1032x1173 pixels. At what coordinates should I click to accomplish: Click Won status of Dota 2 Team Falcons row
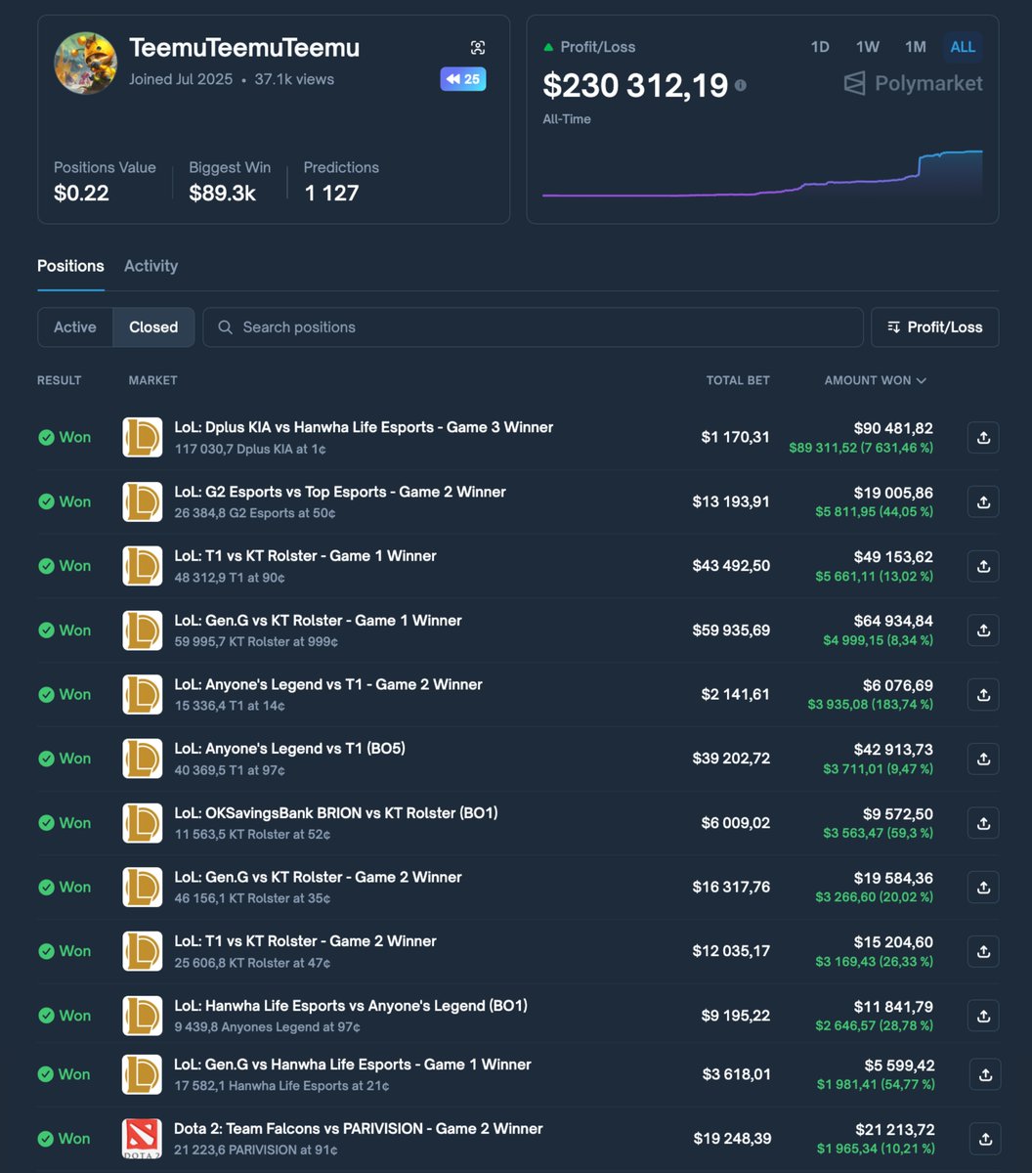[x=64, y=1139]
